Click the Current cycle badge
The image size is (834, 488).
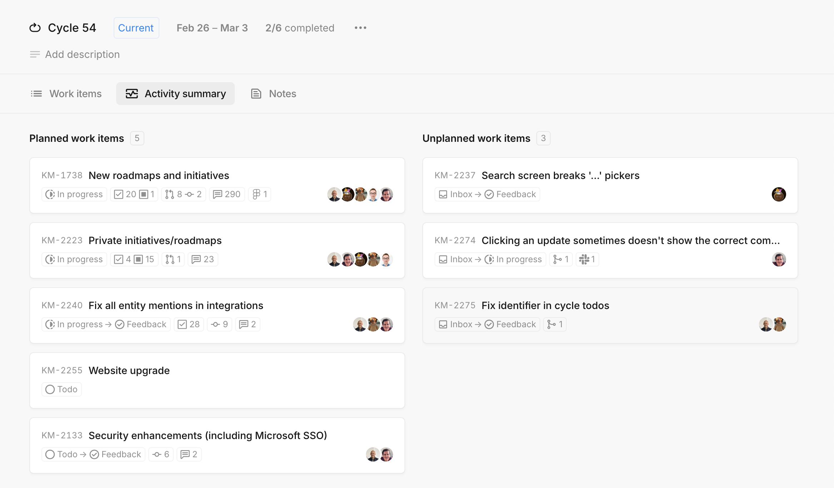(136, 28)
